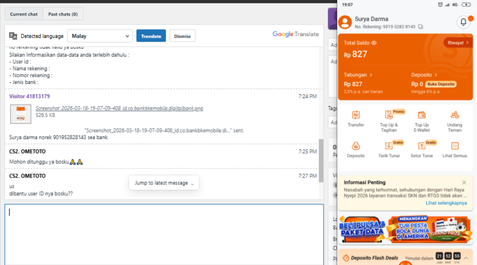Open the Deposito money bag icon
Image resolution: width=477 pixels, height=265 pixels.
356,146
